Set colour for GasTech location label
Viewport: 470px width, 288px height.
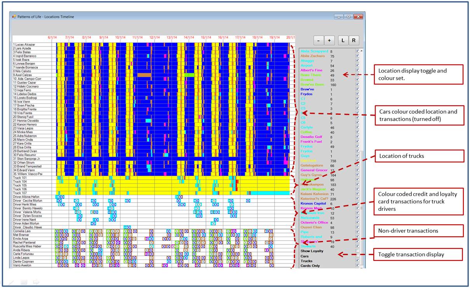point(309,161)
